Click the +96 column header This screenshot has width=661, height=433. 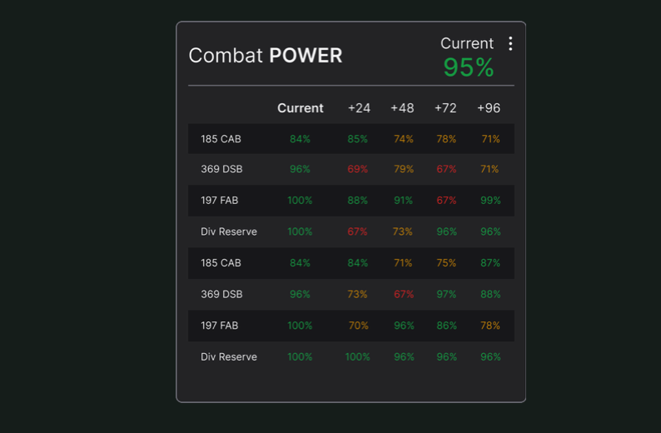point(489,108)
